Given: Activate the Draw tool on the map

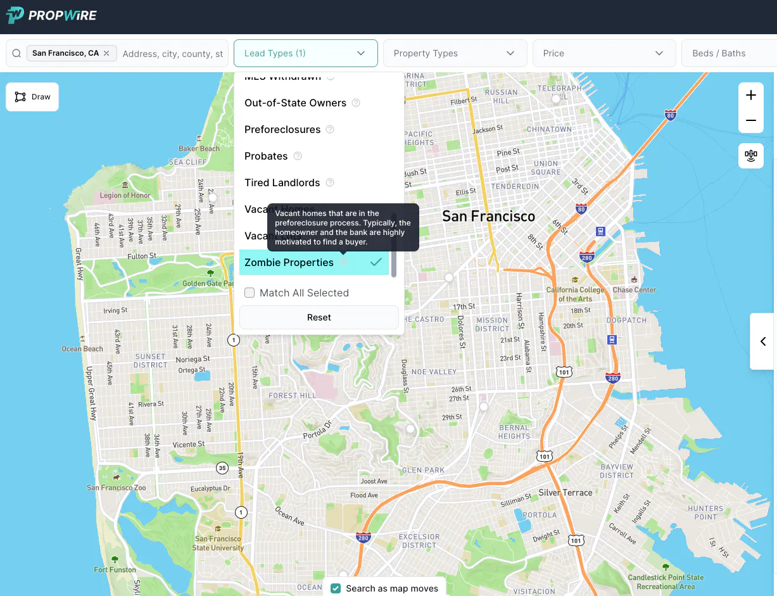Looking at the screenshot, I should pyautogui.click(x=32, y=96).
